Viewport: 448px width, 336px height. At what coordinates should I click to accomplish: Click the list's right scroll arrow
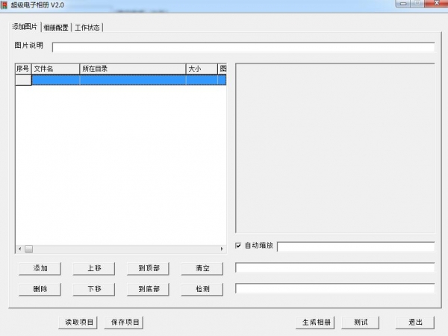point(222,249)
